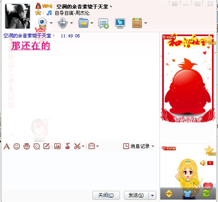Screen dimensions: 218x202
Task: Start a video call with webcam icon
Action: click(43, 23)
